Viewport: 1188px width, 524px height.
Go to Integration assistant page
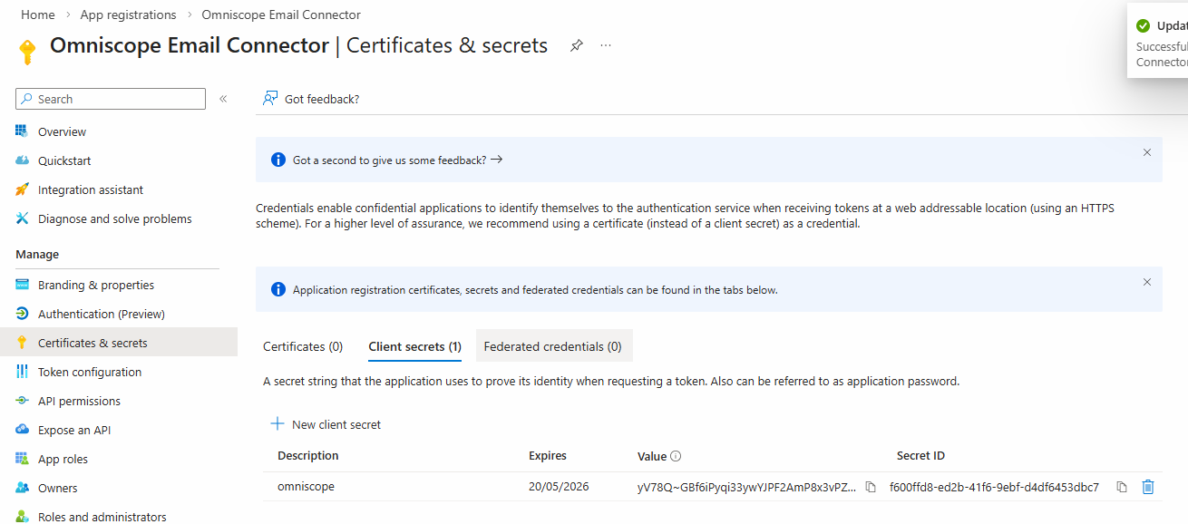point(91,189)
